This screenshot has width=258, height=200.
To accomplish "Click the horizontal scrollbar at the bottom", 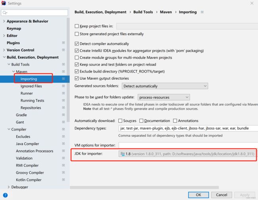I will 144,187.
